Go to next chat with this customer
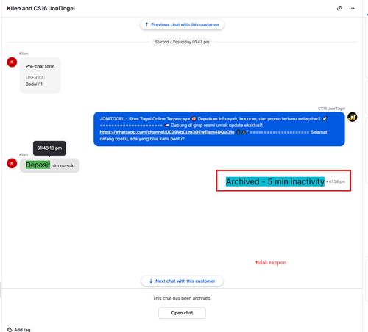 [x=182, y=281]
